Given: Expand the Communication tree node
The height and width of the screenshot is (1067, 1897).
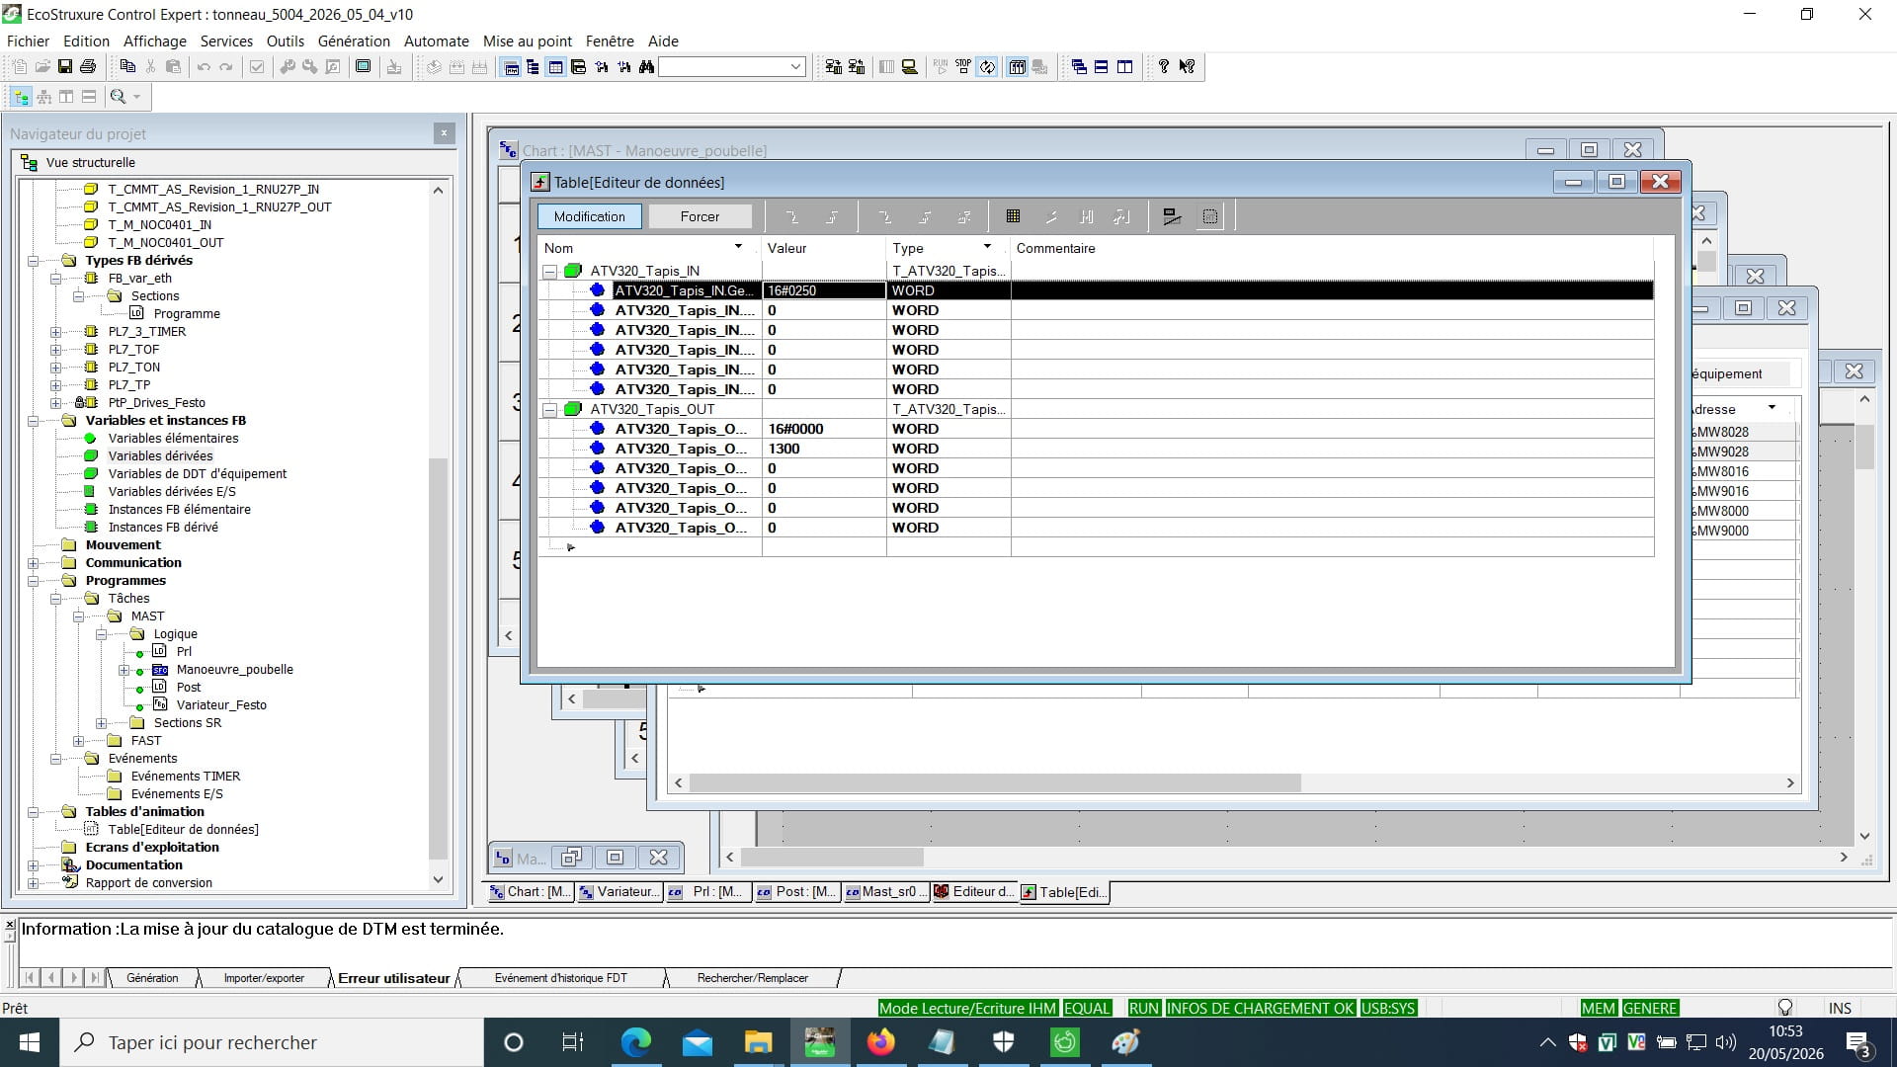Looking at the screenshot, I should (x=34, y=563).
